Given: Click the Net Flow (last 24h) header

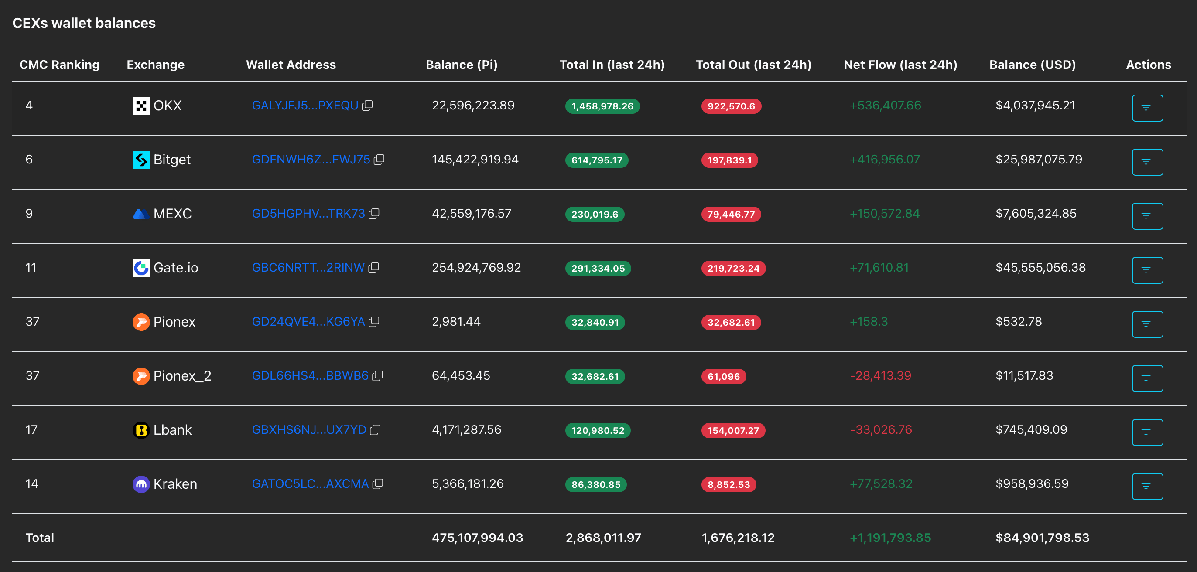Looking at the screenshot, I should click(x=899, y=65).
